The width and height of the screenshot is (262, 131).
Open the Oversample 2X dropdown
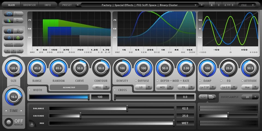click(250, 97)
